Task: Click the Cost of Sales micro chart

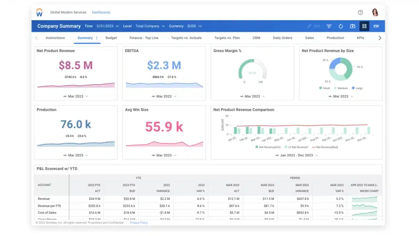Action: point(365,213)
